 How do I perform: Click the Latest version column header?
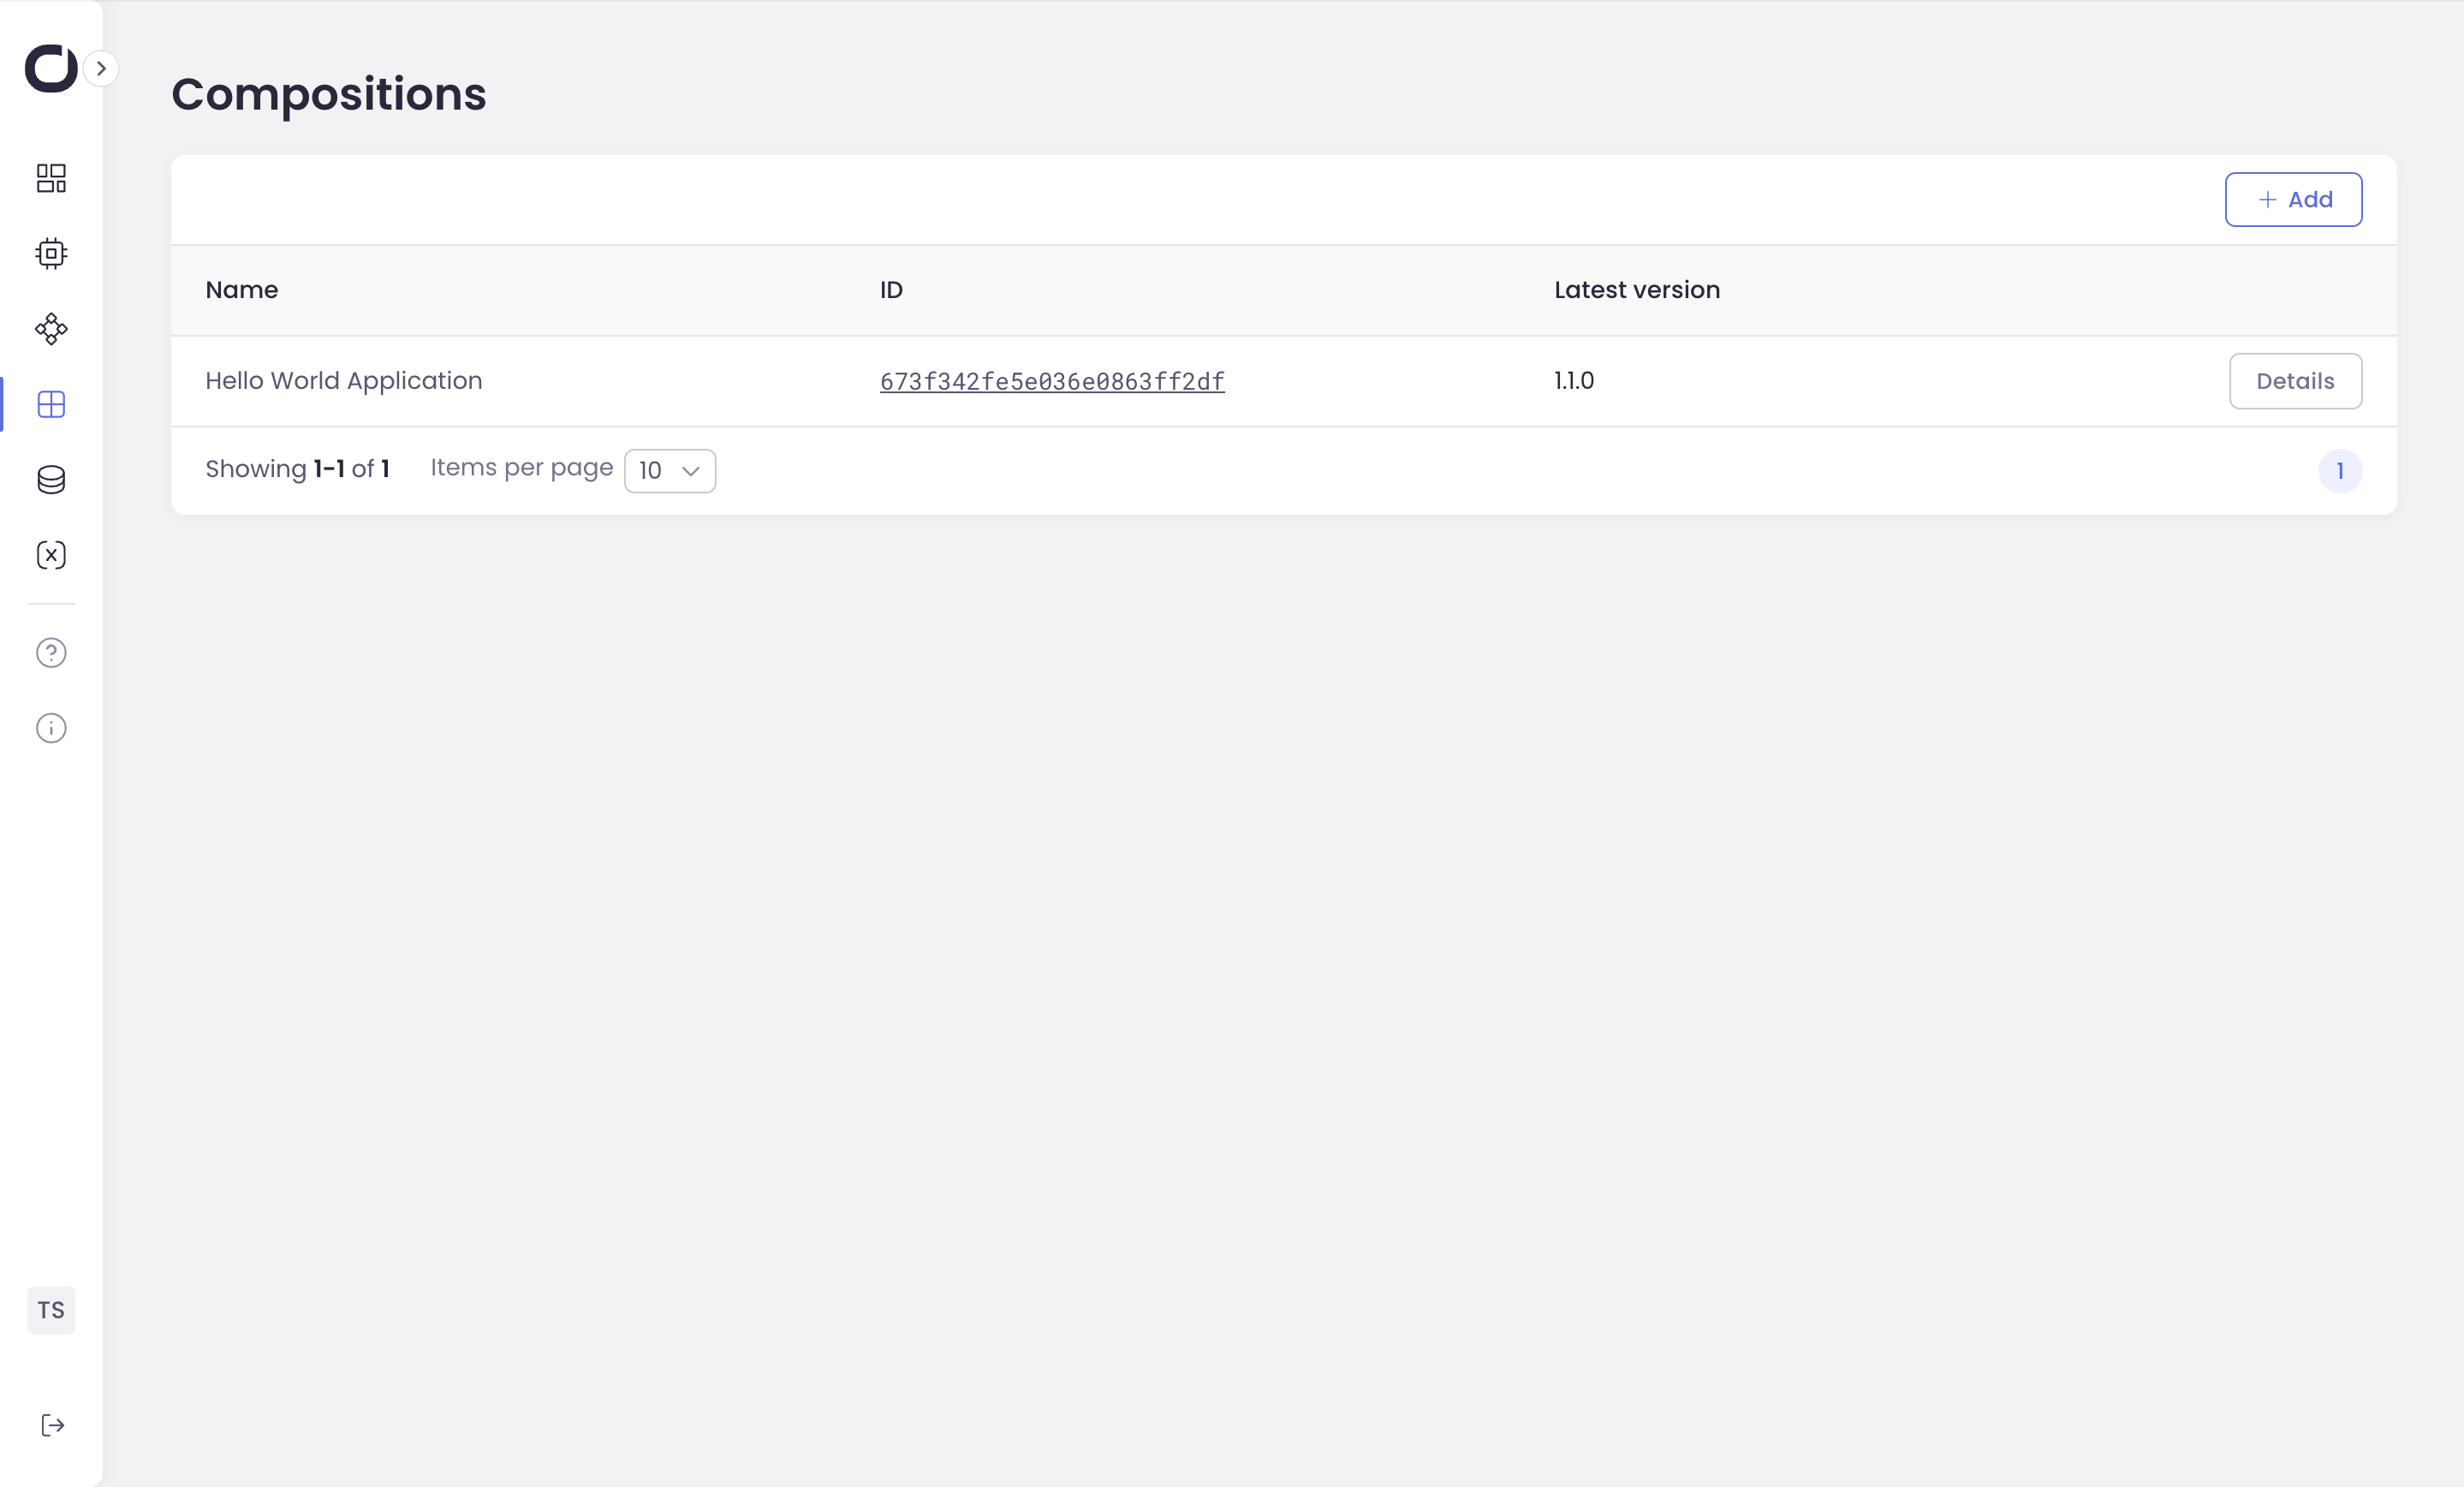(1636, 290)
